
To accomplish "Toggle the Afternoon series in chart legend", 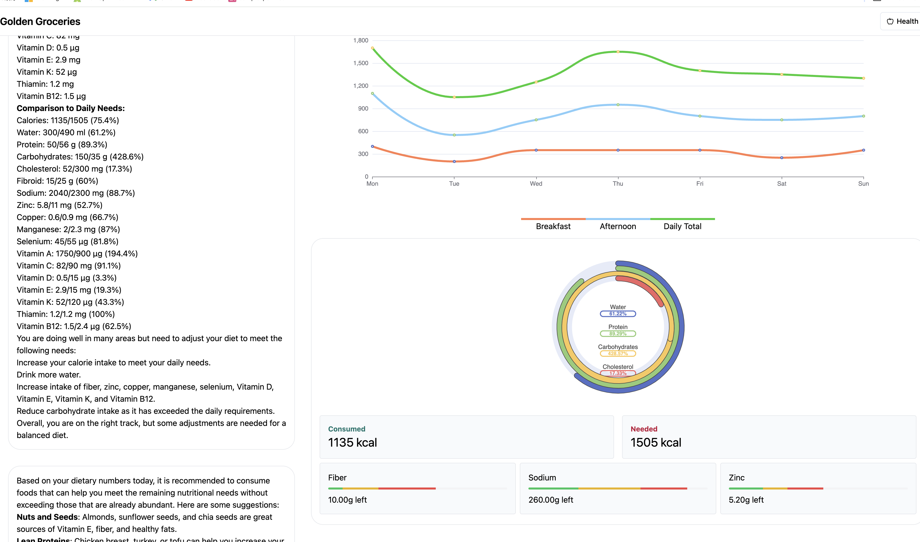I will pos(618,226).
